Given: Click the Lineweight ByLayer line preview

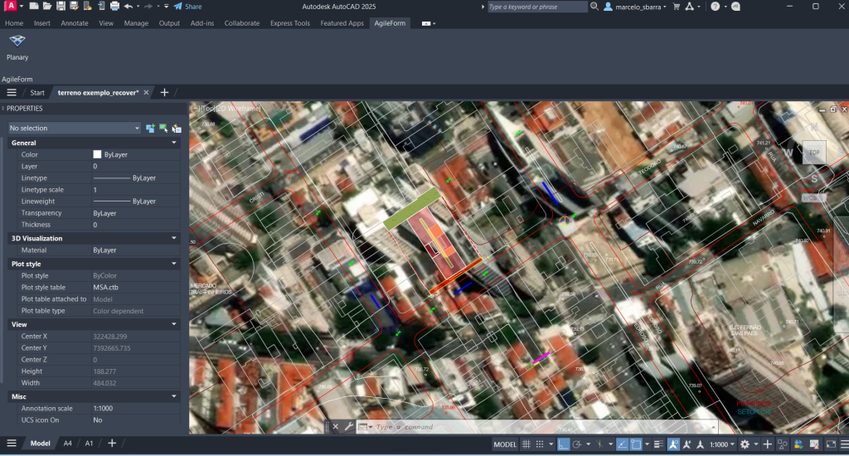Looking at the screenshot, I should click(x=112, y=201).
